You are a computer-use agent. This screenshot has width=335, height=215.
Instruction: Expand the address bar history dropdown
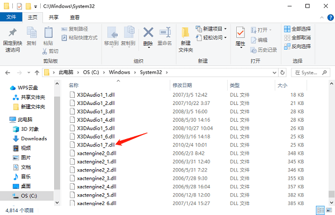click(x=275, y=73)
